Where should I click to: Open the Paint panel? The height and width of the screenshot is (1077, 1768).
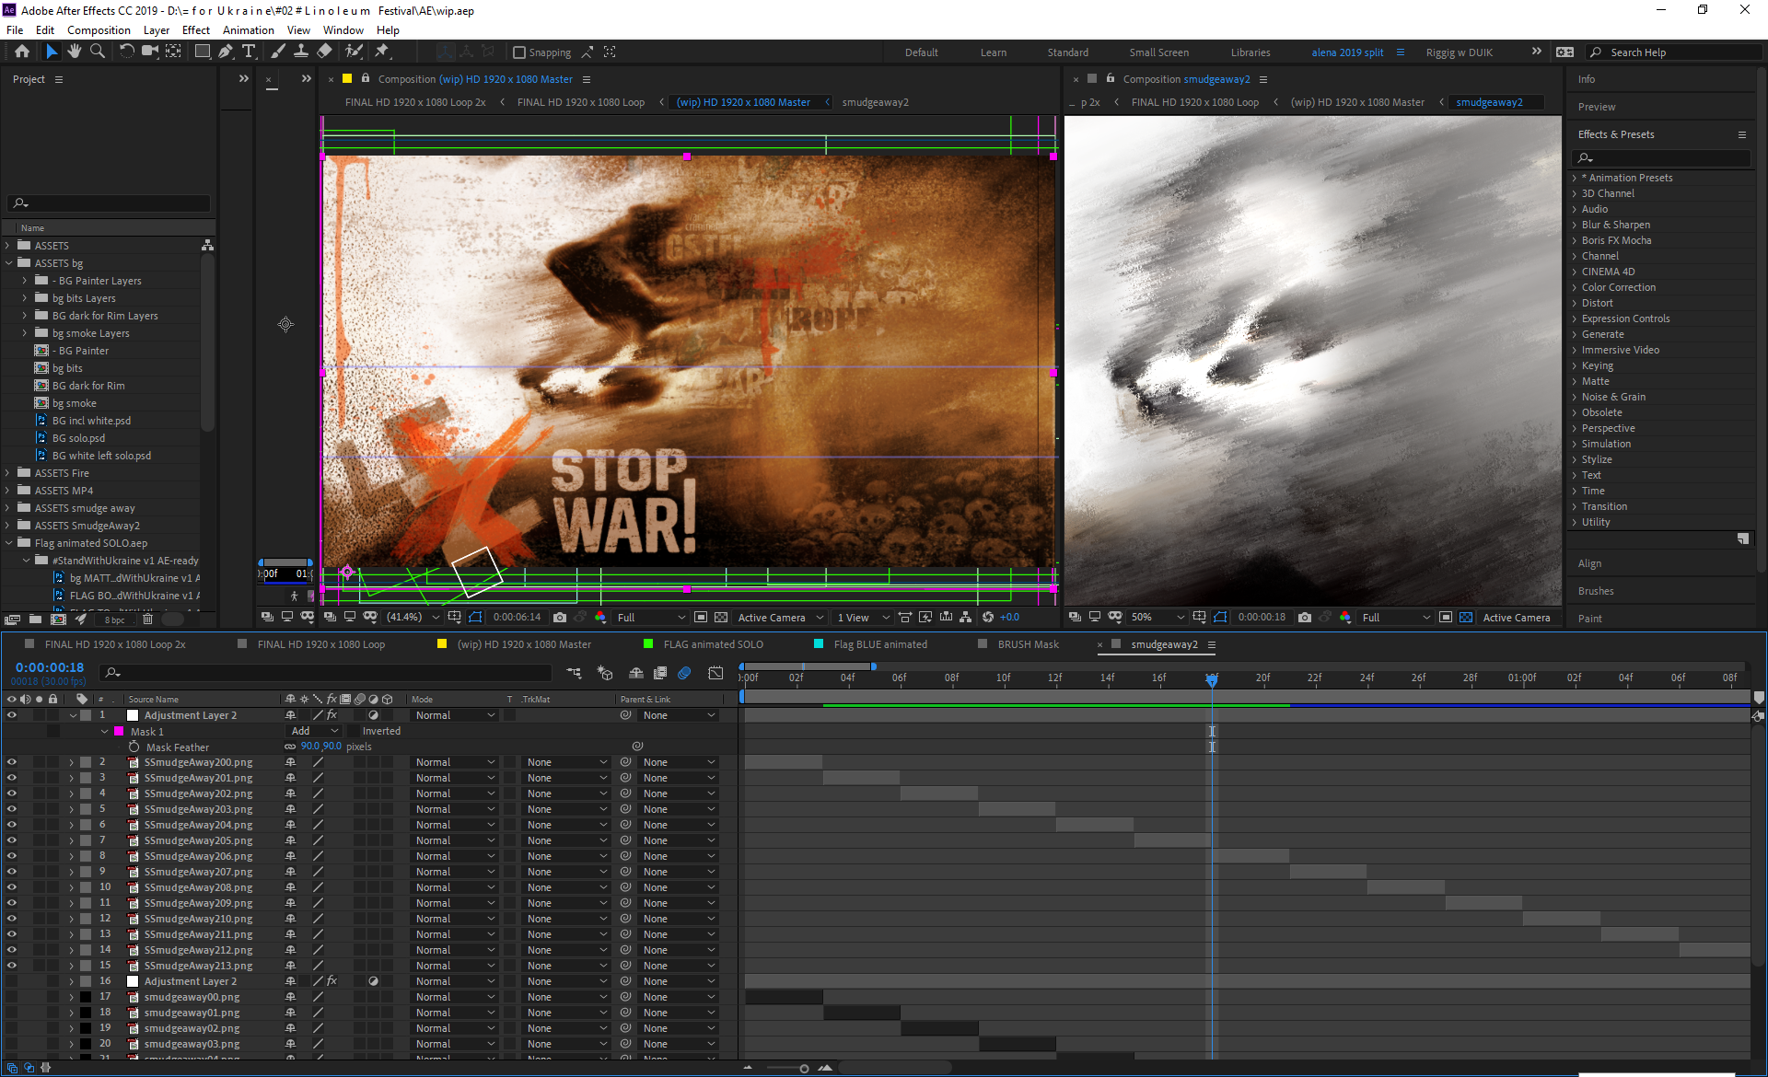pyautogui.click(x=1589, y=619)
